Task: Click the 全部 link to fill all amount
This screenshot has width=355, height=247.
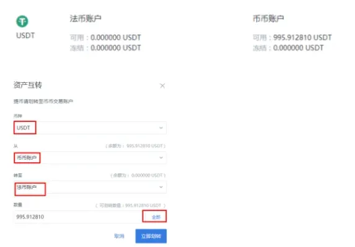Action: (x=156, y=217)
